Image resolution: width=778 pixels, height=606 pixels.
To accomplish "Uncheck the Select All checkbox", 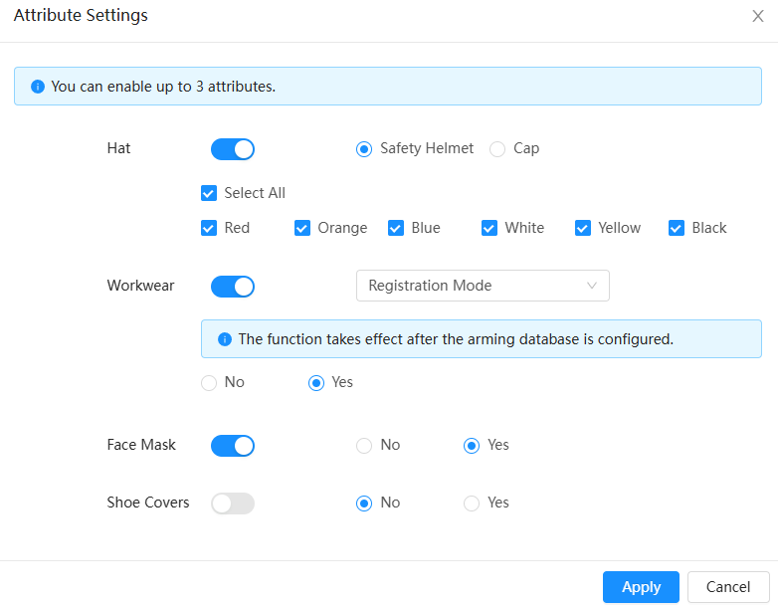I will (209, 193).
